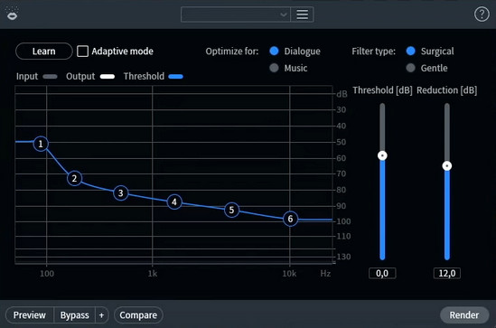Screen dimensions: 496x328
Task: Select threshold curve node 1
Action: coord(41,144)
